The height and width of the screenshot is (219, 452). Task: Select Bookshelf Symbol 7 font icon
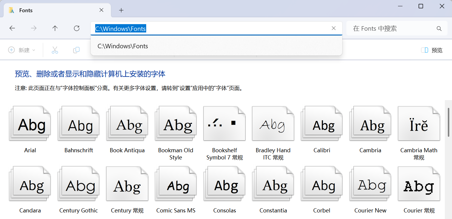(x=224, y=123)
